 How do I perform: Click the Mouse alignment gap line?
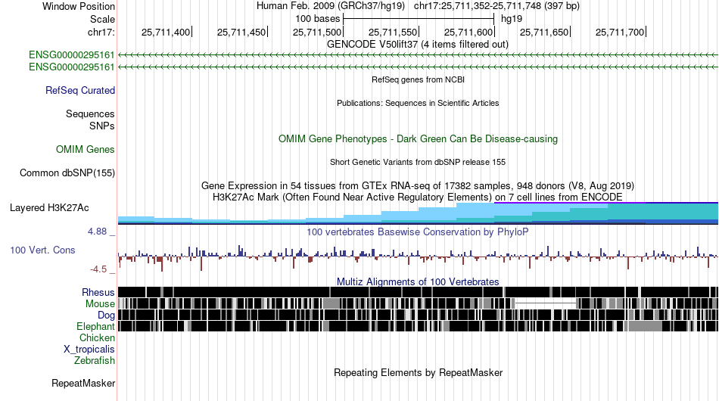click(546, 303)
